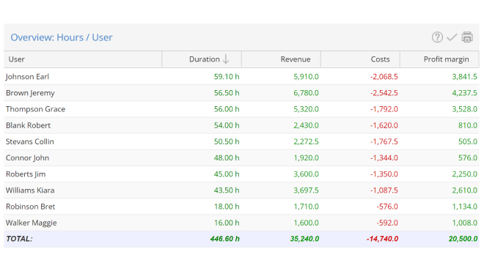Screen dimensions: 484x271
Task: Sort by the Costs column header
Action: [360, 59]
